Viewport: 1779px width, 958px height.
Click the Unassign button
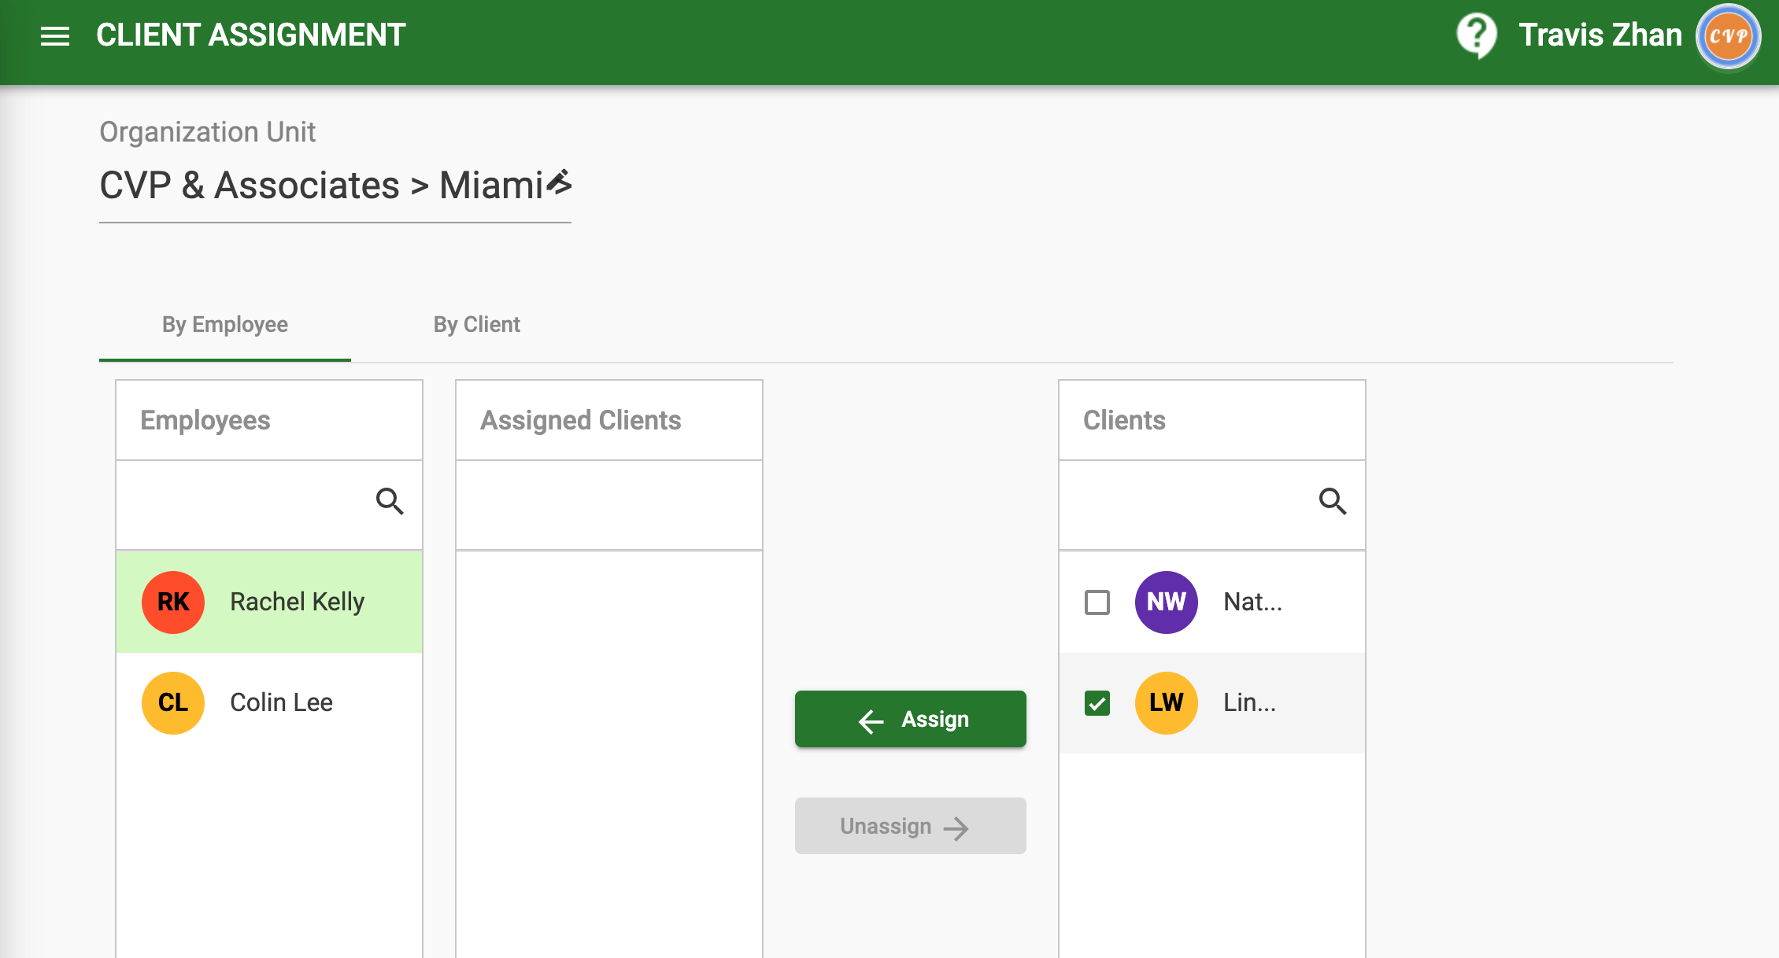point(910,826)
